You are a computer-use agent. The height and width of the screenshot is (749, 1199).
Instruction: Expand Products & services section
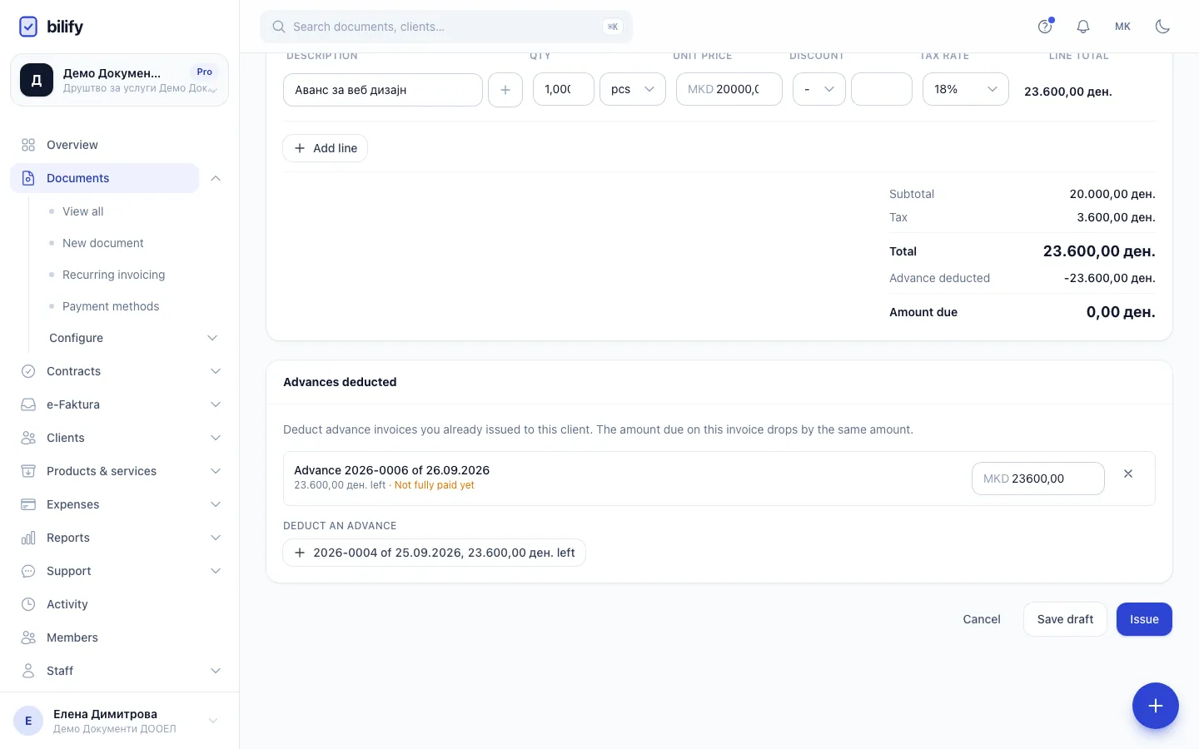click(216, 471)
